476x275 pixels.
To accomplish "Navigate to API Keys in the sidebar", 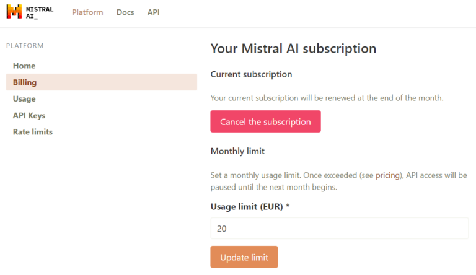I will click(x=29, y=115).
